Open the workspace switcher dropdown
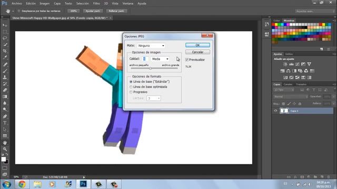This screenshot has height=189, width=337. pos(314,11)
